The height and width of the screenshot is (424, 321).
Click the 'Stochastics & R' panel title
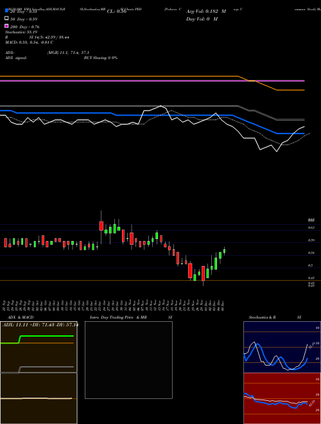tap(262, 317)
